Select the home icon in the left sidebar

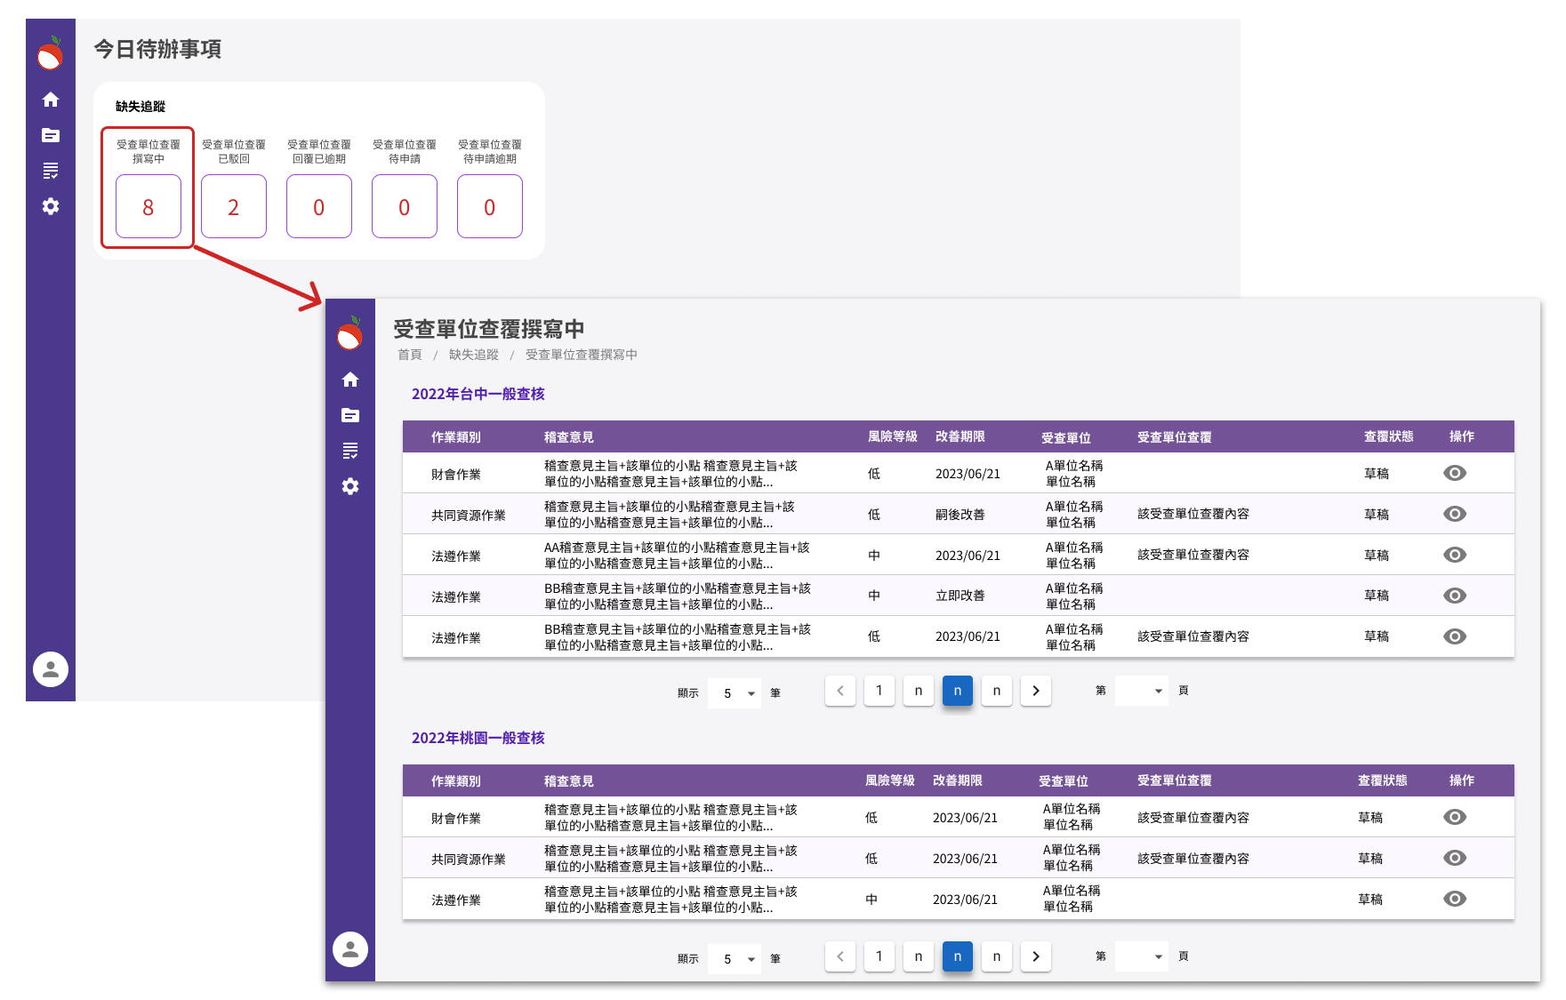(50, 100)
